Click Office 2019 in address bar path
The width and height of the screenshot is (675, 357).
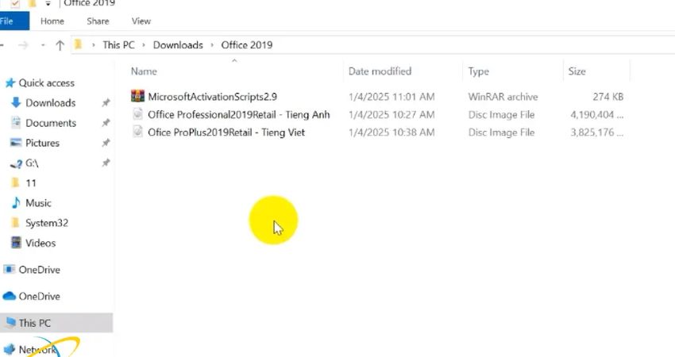pos(246,45)
